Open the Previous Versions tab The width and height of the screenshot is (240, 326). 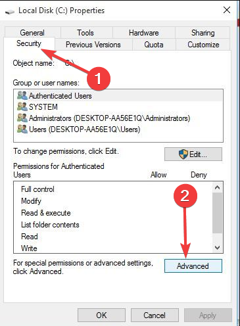93,45
